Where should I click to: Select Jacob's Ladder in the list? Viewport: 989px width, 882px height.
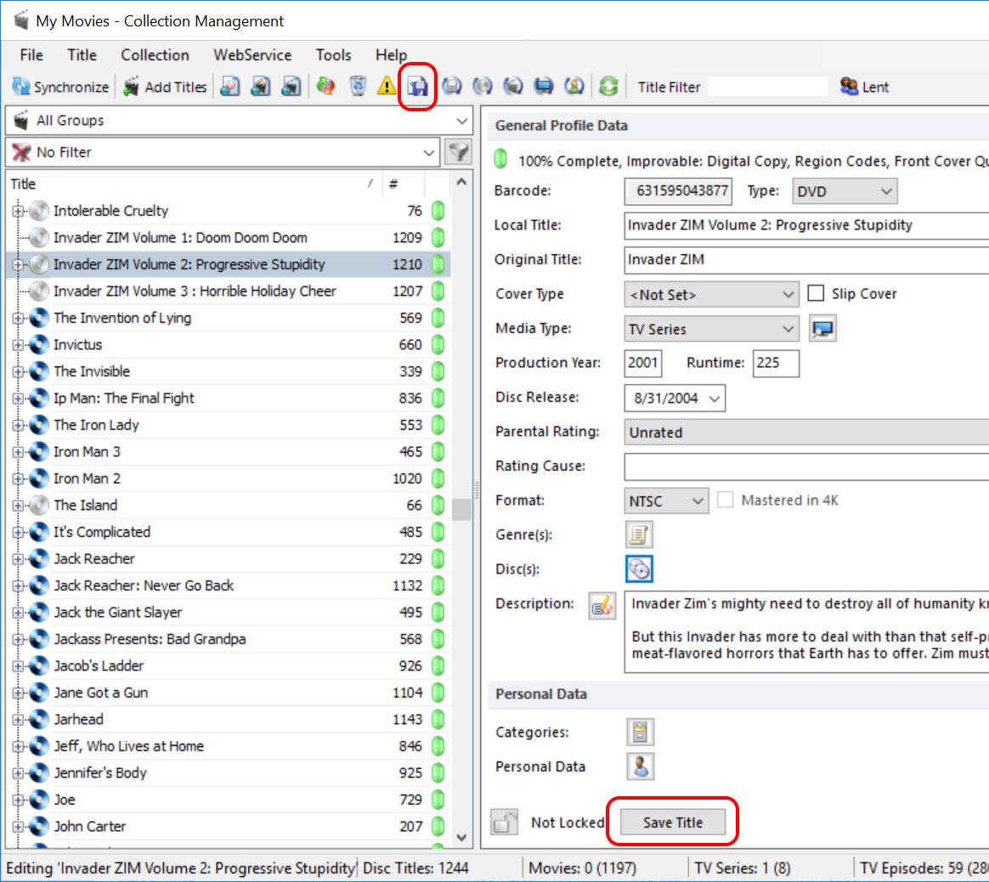pos(99,665)
